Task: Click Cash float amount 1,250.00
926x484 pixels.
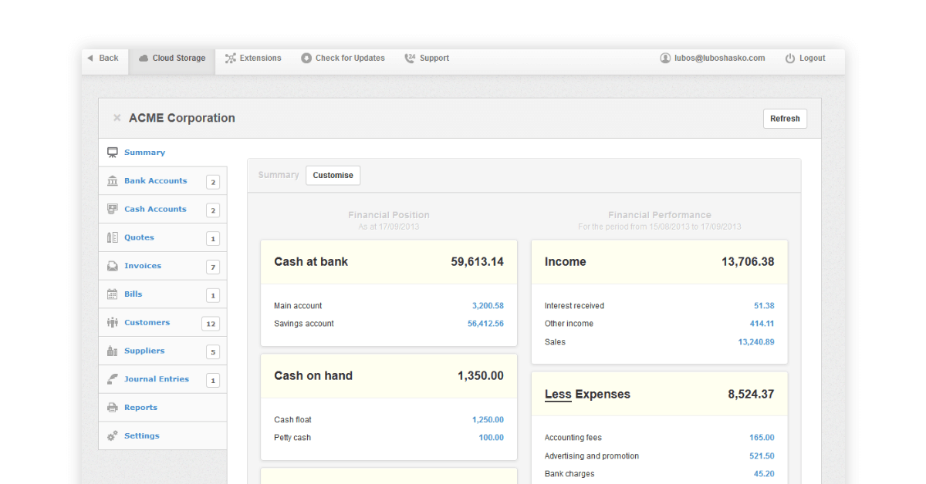Action: 488,420
